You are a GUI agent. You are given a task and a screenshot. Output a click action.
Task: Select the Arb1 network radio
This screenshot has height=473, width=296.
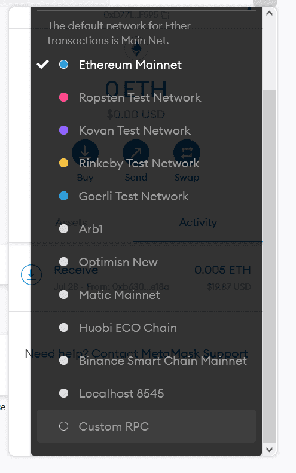(x=63, y=228)
